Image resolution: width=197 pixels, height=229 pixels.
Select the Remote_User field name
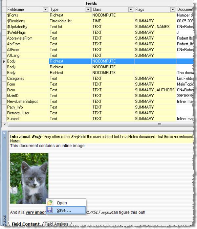click(18, 113)
